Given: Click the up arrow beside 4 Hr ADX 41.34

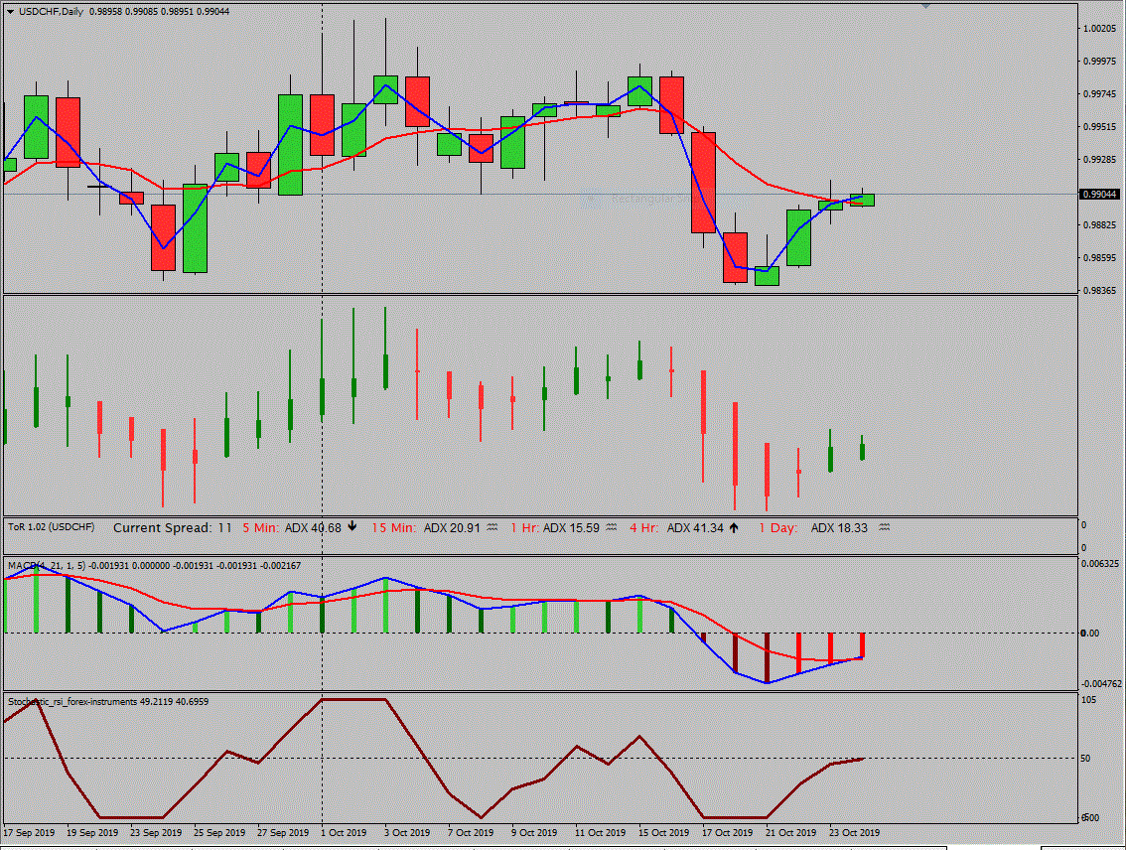Looking at the screenshot, I should pos(734,527).
